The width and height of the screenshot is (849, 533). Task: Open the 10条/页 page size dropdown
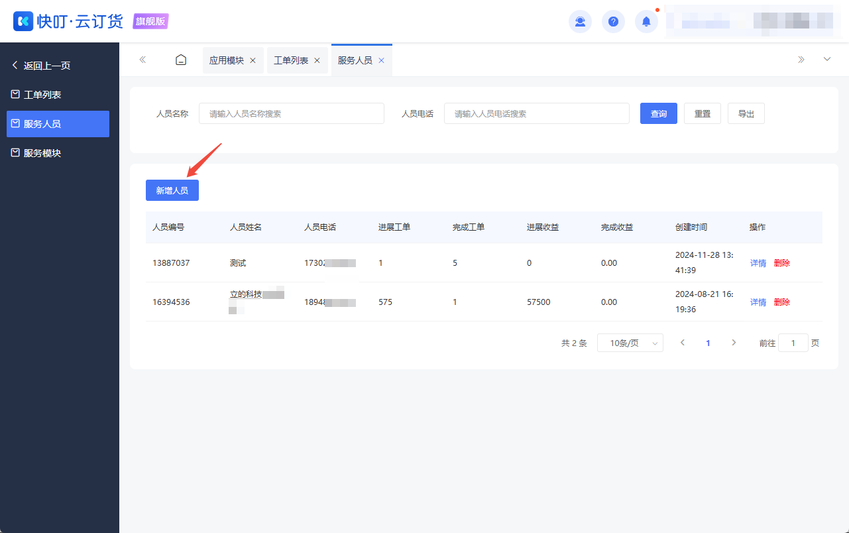(630, 343)
